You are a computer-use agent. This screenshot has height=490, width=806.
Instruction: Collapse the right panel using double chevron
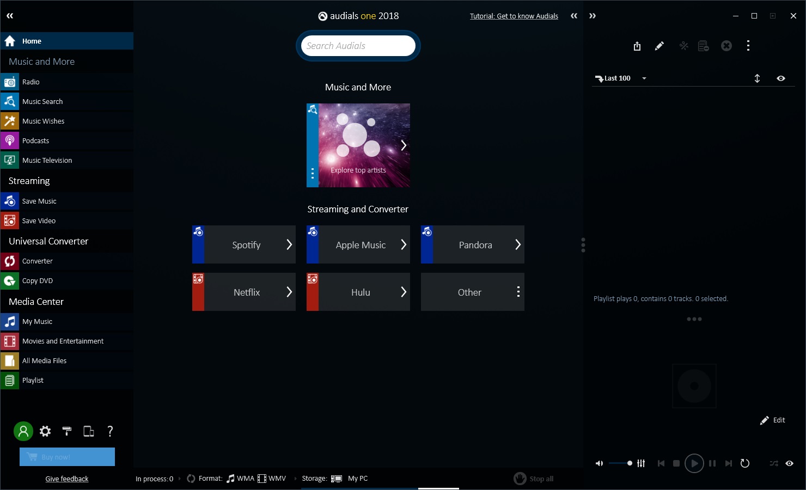pos(593,16)
